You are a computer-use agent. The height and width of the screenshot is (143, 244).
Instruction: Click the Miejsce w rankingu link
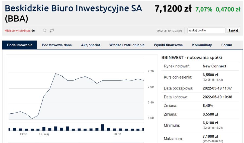(17, 31)
